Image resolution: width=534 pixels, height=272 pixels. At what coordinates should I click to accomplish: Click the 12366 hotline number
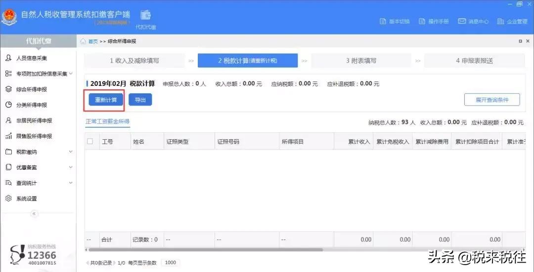click(x=42, y=255)
